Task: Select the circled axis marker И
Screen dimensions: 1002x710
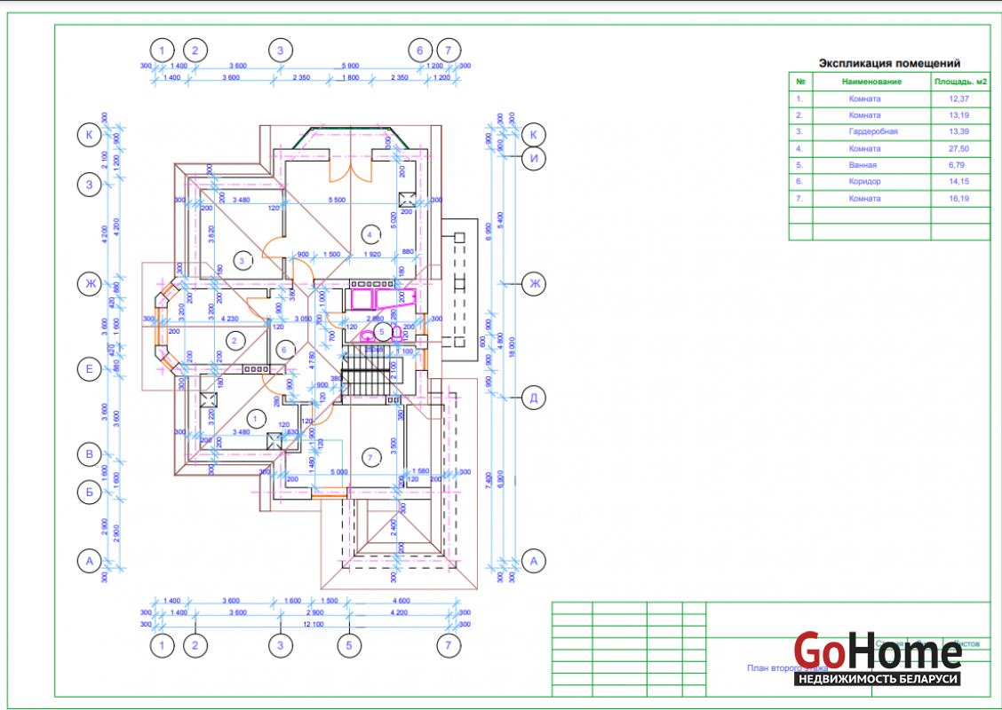Action: point(535,159)
